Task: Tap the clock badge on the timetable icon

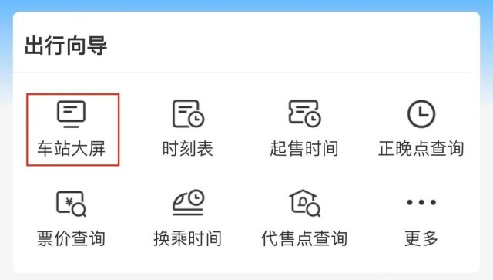Action: pos(196,120)
